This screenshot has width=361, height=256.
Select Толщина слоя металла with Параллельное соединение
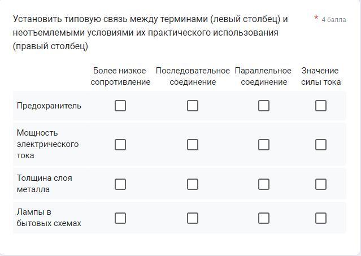pyautogui.click(x=264, y=184)
